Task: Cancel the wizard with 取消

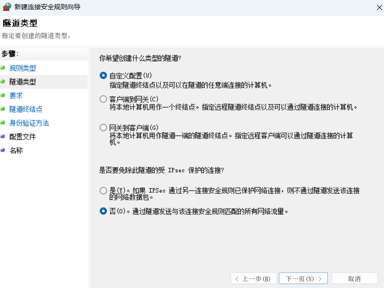Action: 354,278
